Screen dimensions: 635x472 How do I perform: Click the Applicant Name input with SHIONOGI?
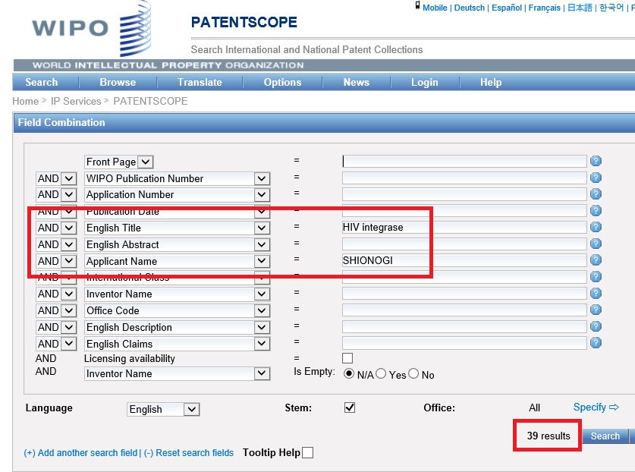pyautogui.click(x=464, y=260)
